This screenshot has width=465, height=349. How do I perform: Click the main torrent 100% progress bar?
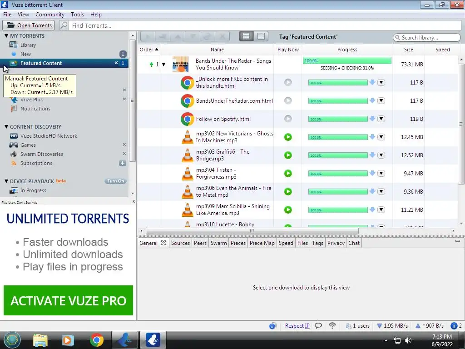click(x=347, y=60)
